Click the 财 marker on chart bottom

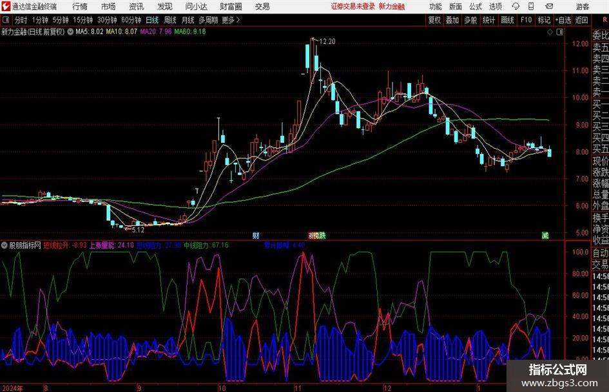256,235
